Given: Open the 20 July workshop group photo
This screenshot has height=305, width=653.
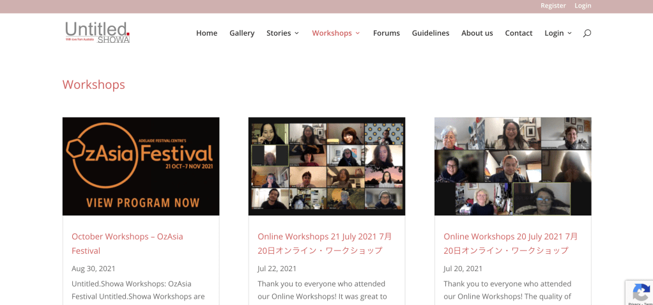Looking at the screenshot, I should (512, 166).
